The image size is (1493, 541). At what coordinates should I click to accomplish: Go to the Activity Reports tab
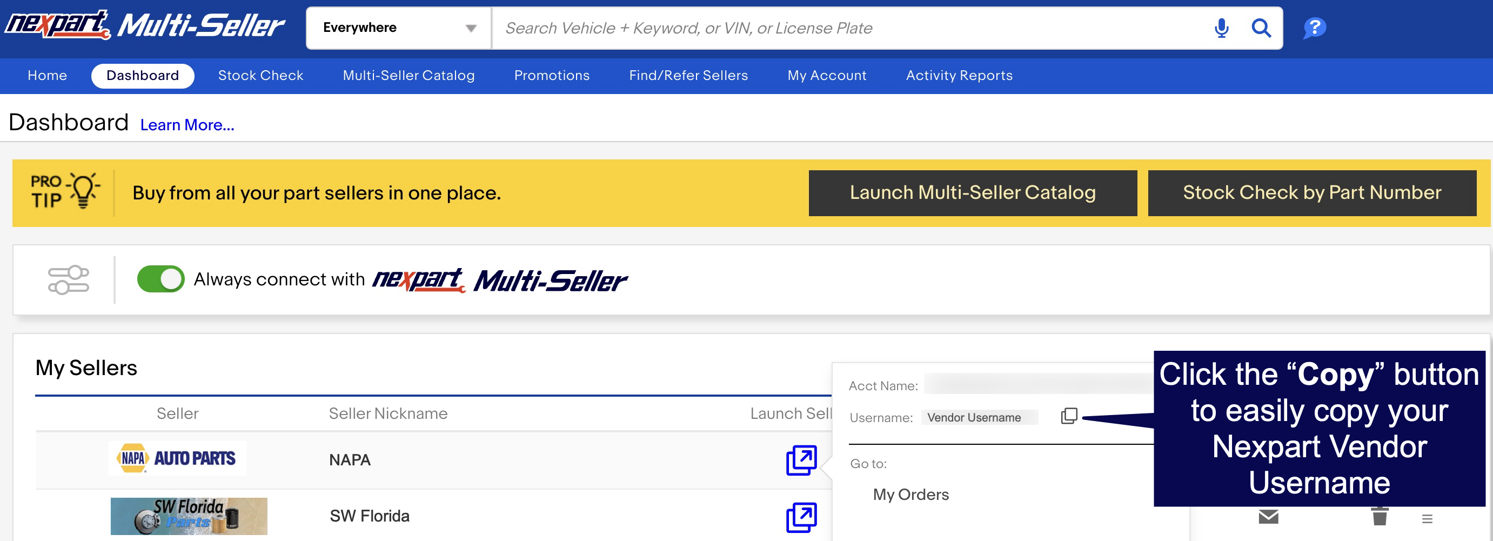(959, 75)
